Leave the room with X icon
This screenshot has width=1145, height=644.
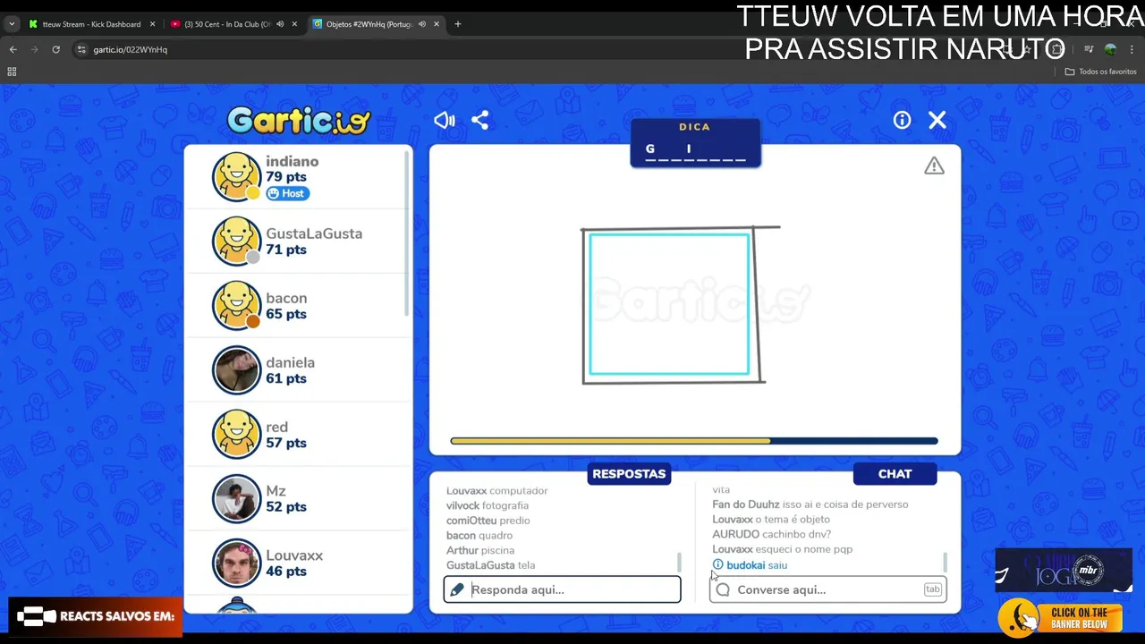click(937, 120)
